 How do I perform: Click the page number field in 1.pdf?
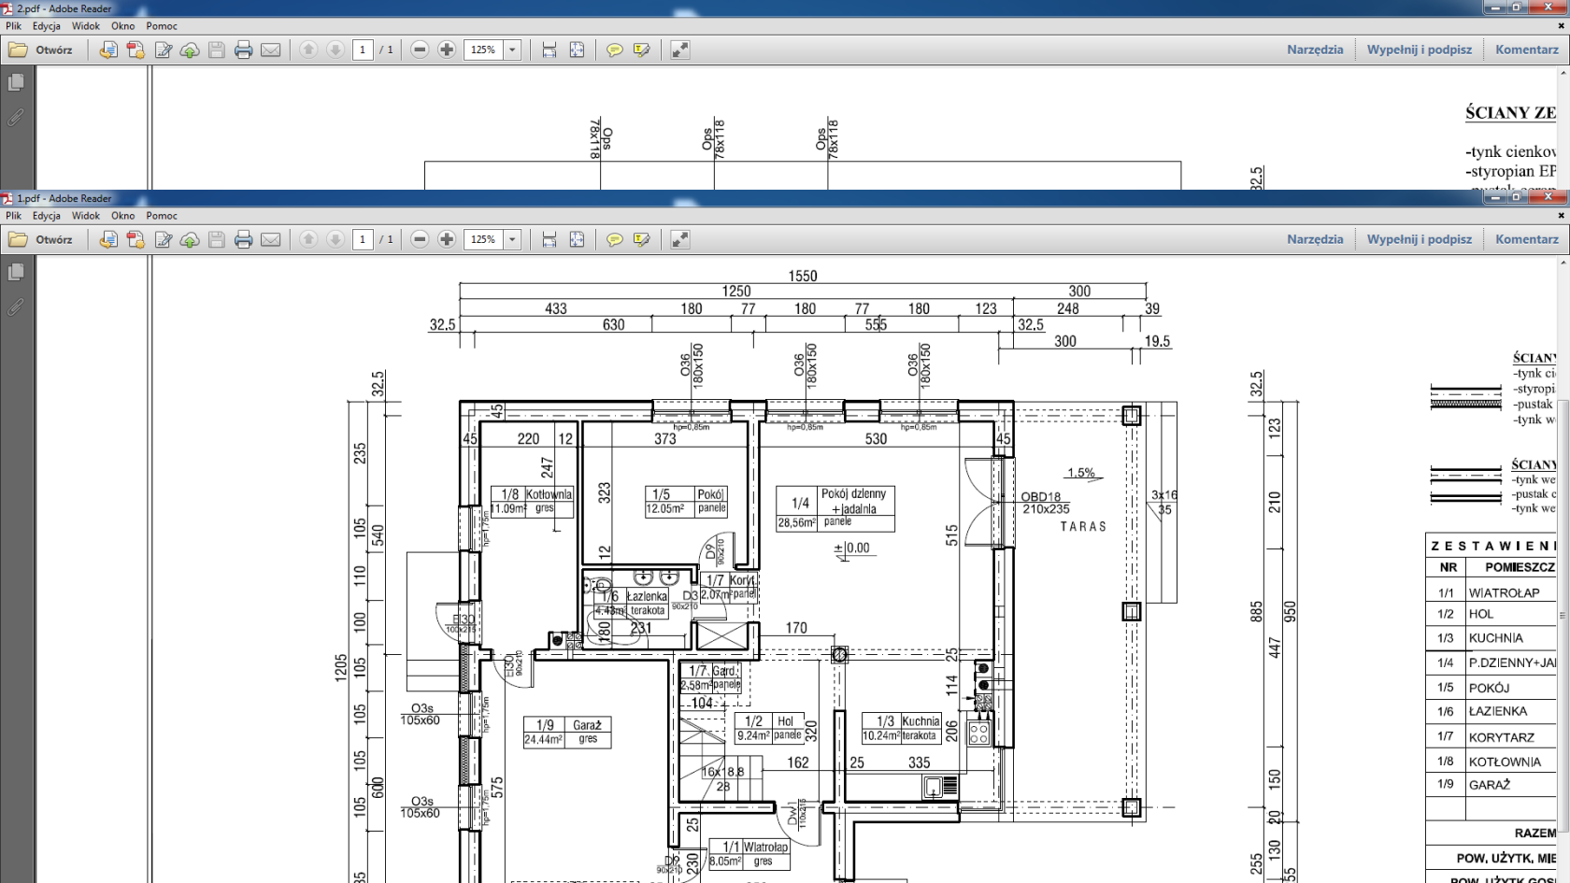point(363,240)
